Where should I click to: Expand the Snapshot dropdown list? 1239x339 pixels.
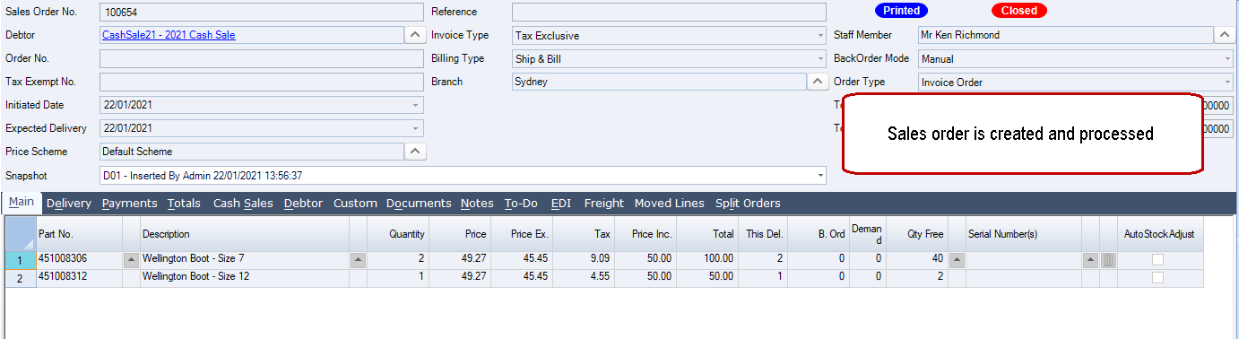(x=819, y=176)
